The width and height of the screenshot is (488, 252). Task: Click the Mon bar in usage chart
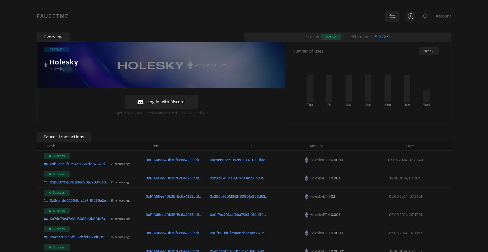[x=388, y=88]
